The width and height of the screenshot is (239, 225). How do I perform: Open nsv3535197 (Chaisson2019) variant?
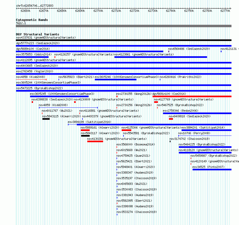point(137,178)
